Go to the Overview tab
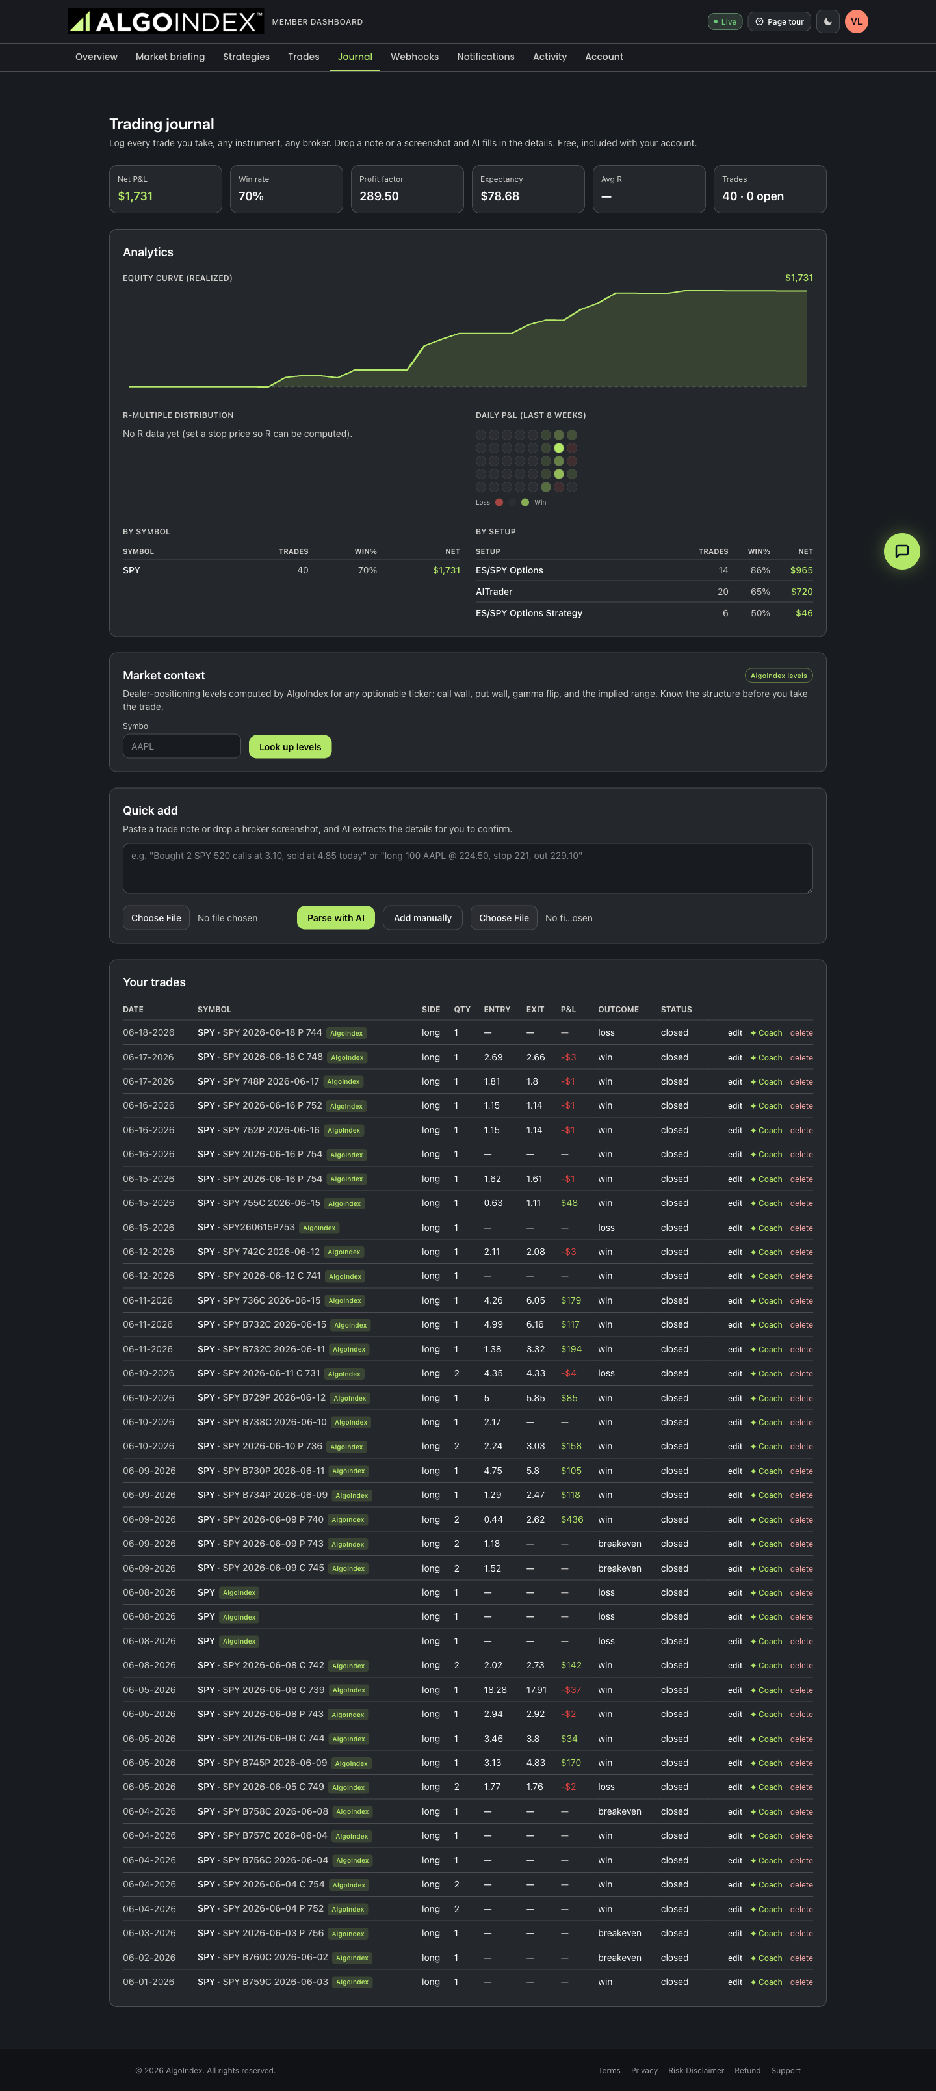This screenshot has height=2091, width=936. (x=97, y=57)
